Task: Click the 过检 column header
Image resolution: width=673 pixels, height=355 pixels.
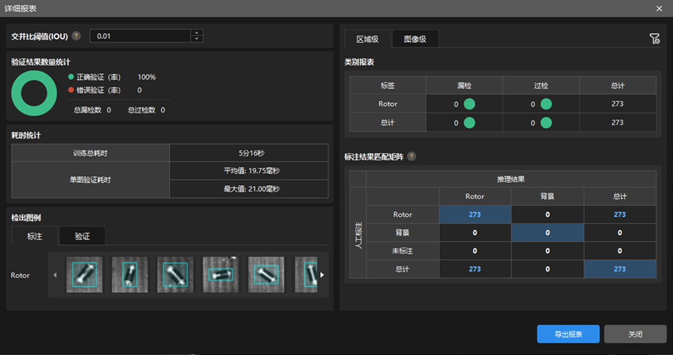Action: click(541, 85)
